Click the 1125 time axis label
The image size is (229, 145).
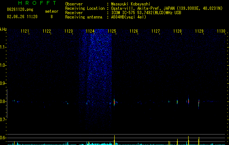coord(112,31)
